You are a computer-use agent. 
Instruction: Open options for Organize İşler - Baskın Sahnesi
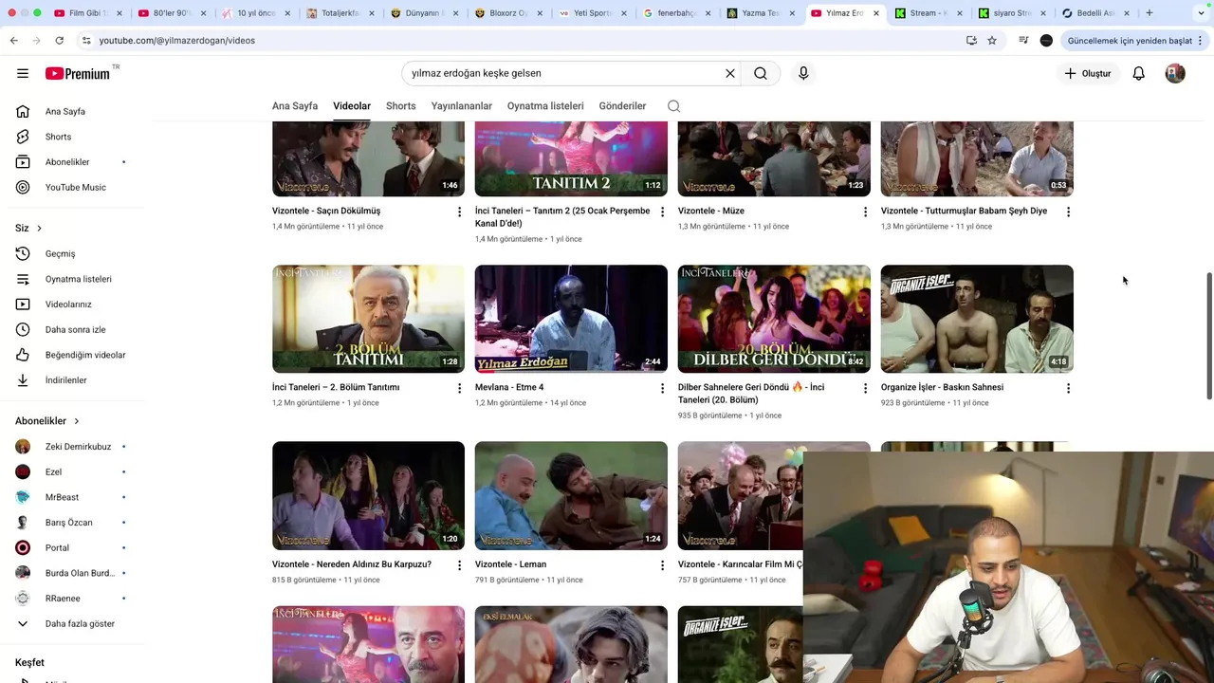pos(1068,388)
